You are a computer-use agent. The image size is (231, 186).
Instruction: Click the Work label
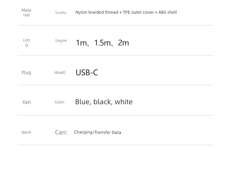coord(26,132)
